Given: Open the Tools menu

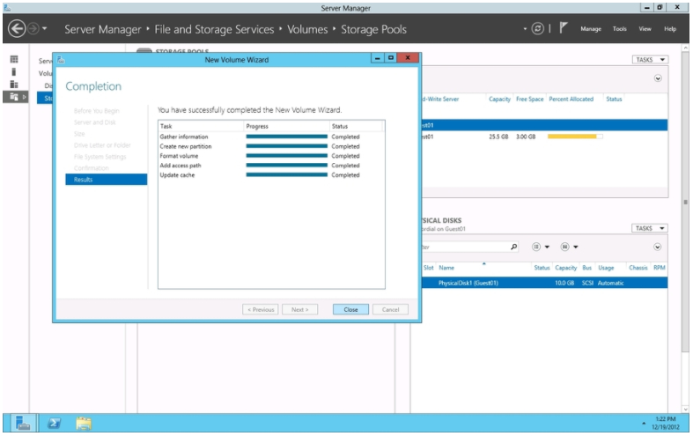Looking at the screenshot, I should coord(619,29).
